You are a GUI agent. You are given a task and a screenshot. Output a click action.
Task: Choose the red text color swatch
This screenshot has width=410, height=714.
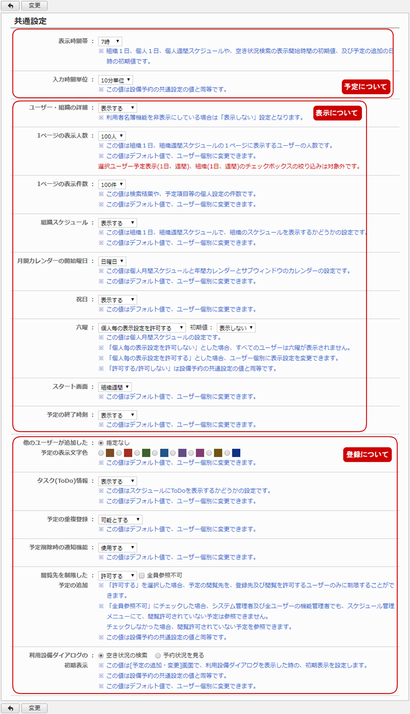click(x=128, y=453)
